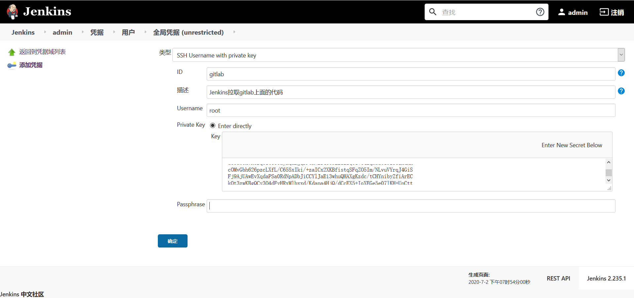Click the 注销 logout link
This screenshot has height=298, width=634.
click(617, 13)
